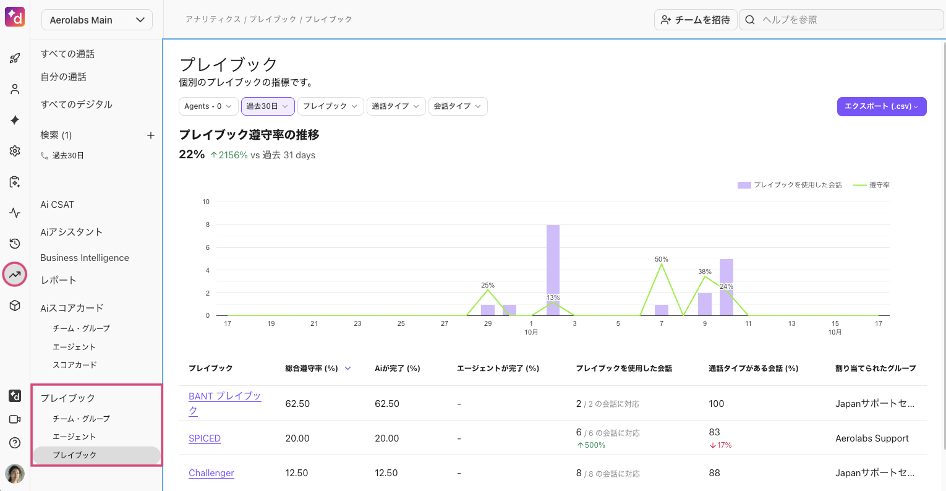Toggle プレイブックを使用した会話 legend series
Image resolution: width=946 pixels, height=491 pixels.
[790, 185]
